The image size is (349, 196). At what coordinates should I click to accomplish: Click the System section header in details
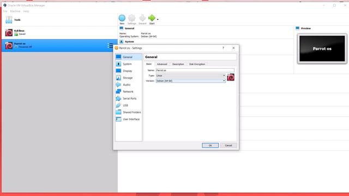pos(129,41)
